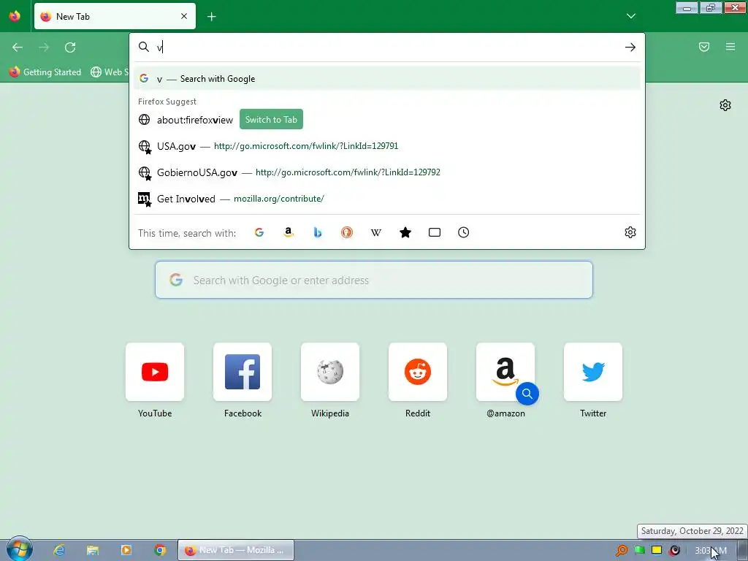Search this time with Bing icon
This screenshot has width=748, height=561.
click(318, 232)
